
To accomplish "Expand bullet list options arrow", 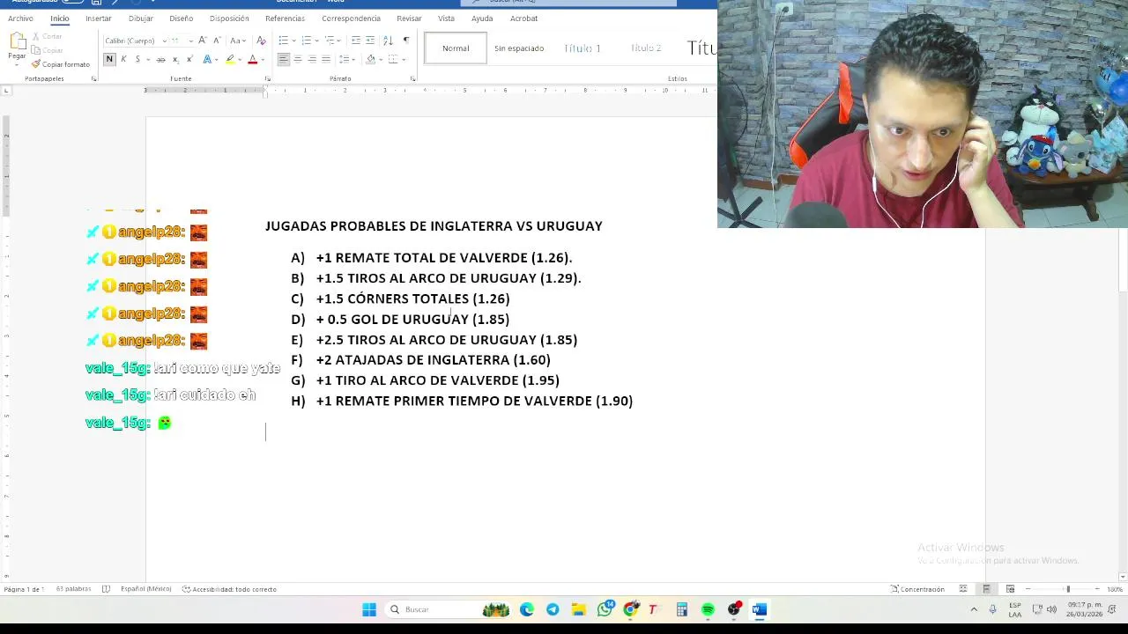I will (x=293, y=41).
